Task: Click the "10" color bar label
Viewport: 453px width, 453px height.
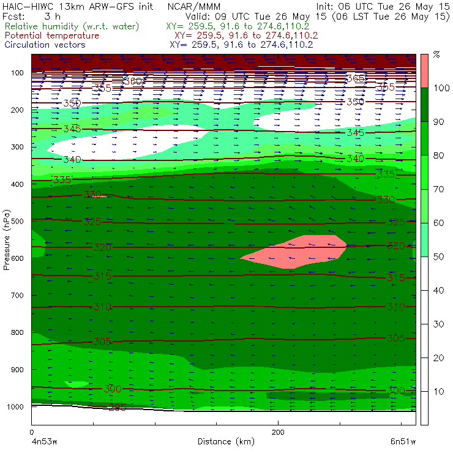Action: click(x=438, y=392)
